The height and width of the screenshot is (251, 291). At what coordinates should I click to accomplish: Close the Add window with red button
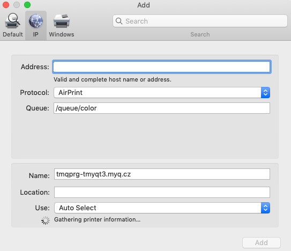coord(6,5)
